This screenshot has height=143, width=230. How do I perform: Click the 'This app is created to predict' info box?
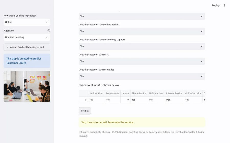[27, 61]
